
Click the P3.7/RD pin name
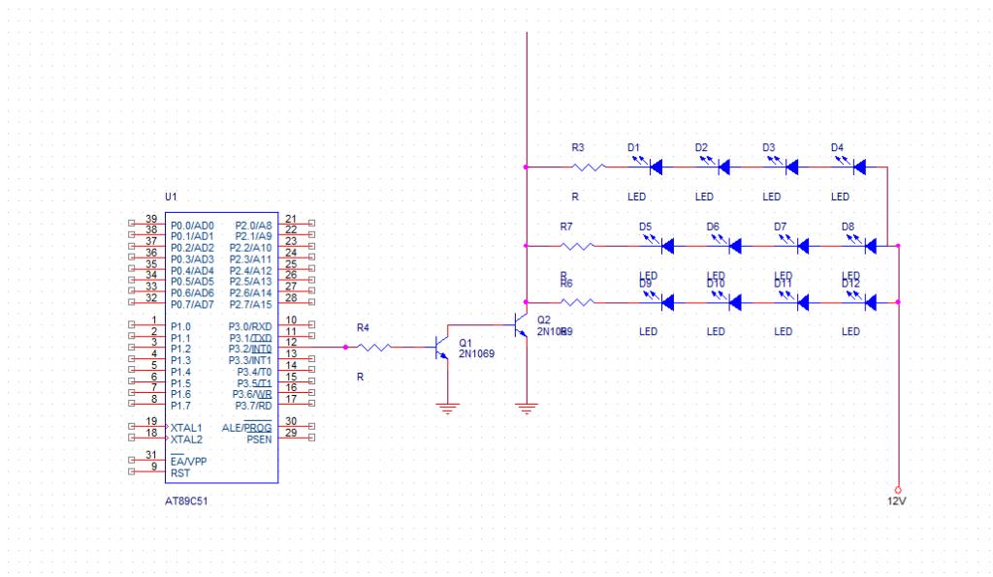tap(253, 406)
